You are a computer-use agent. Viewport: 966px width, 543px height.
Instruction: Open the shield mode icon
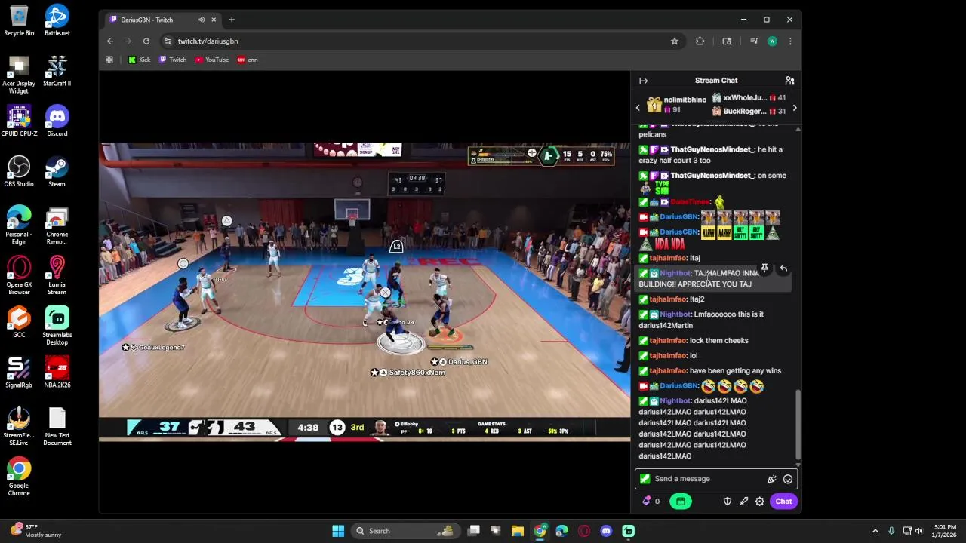[x=728, y=502]
